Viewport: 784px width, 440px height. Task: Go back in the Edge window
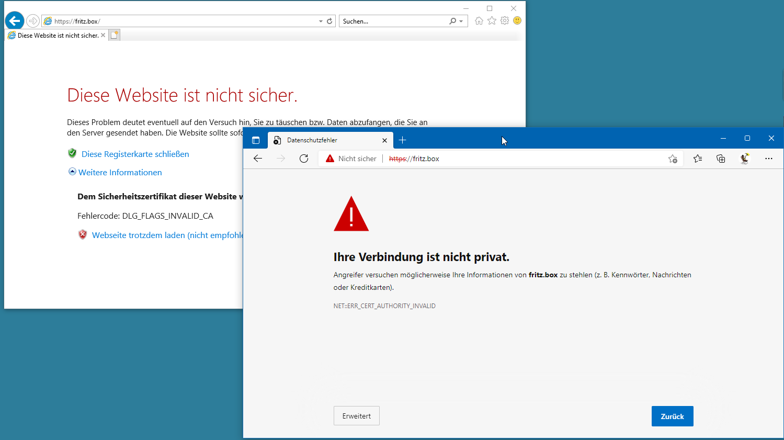(258, 159)
